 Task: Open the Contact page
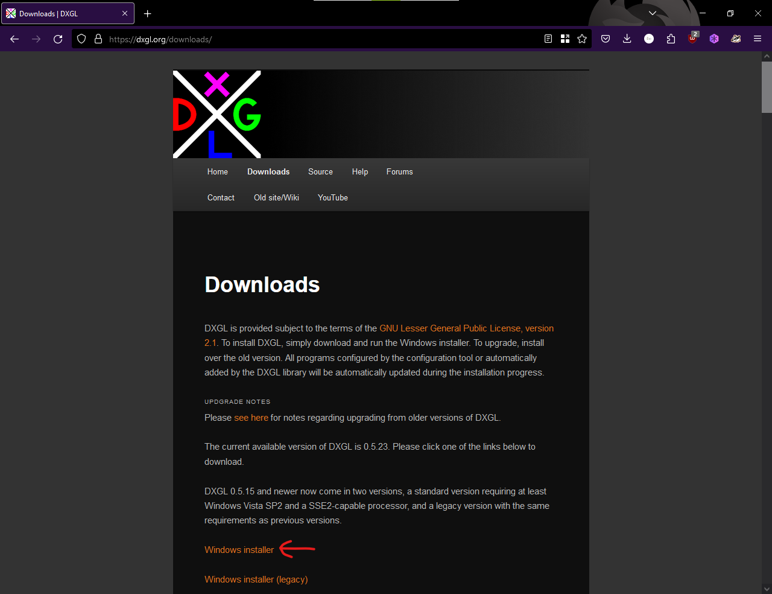point(221,198)
